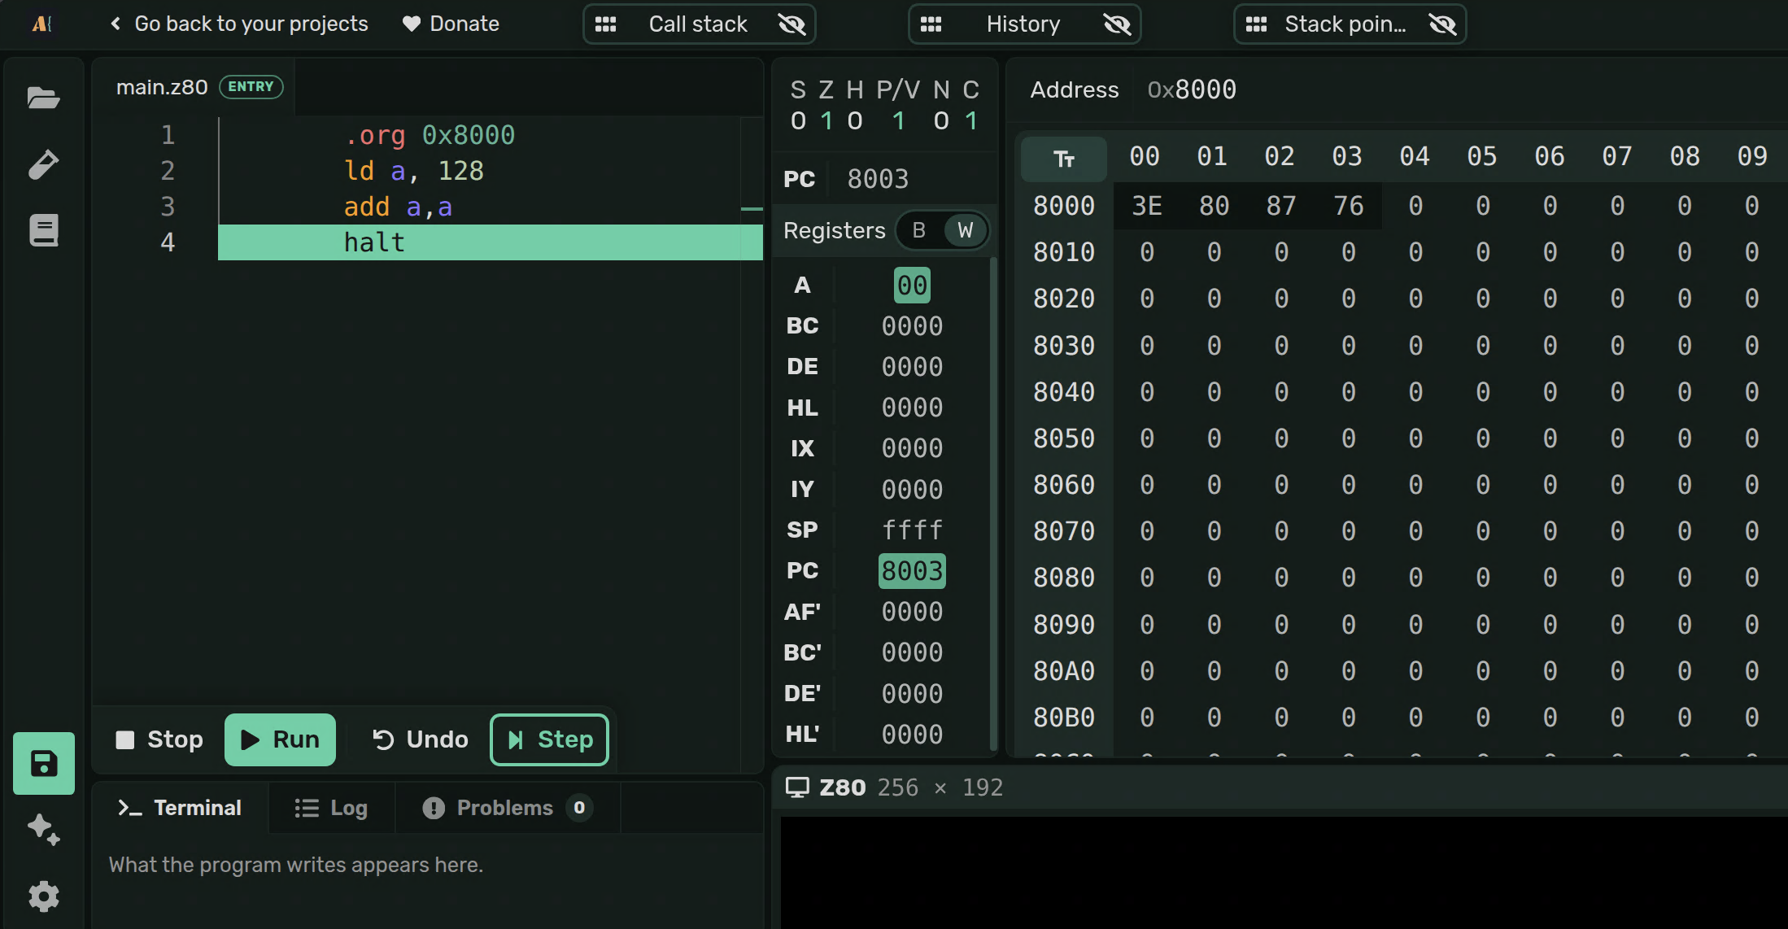This screenshot has height=929, width=1788.
Task: Click the registers panel scrollbar
Action: [x=992, y=504]
